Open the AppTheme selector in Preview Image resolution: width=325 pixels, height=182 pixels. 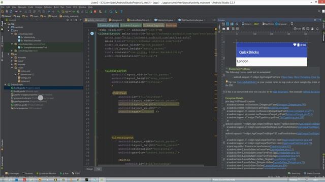(268, 24)
